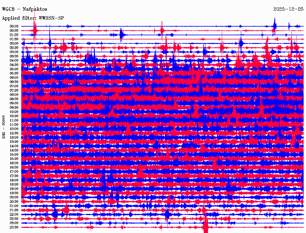Click the 07:00 time label

14,86
